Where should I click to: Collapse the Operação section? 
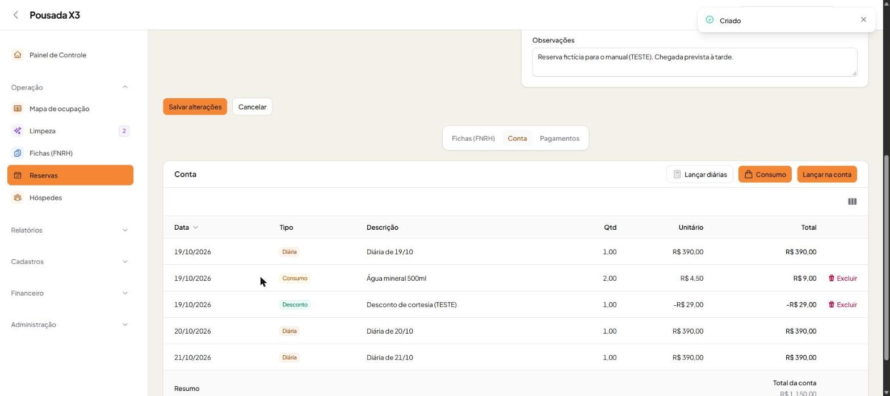[125, 87]
